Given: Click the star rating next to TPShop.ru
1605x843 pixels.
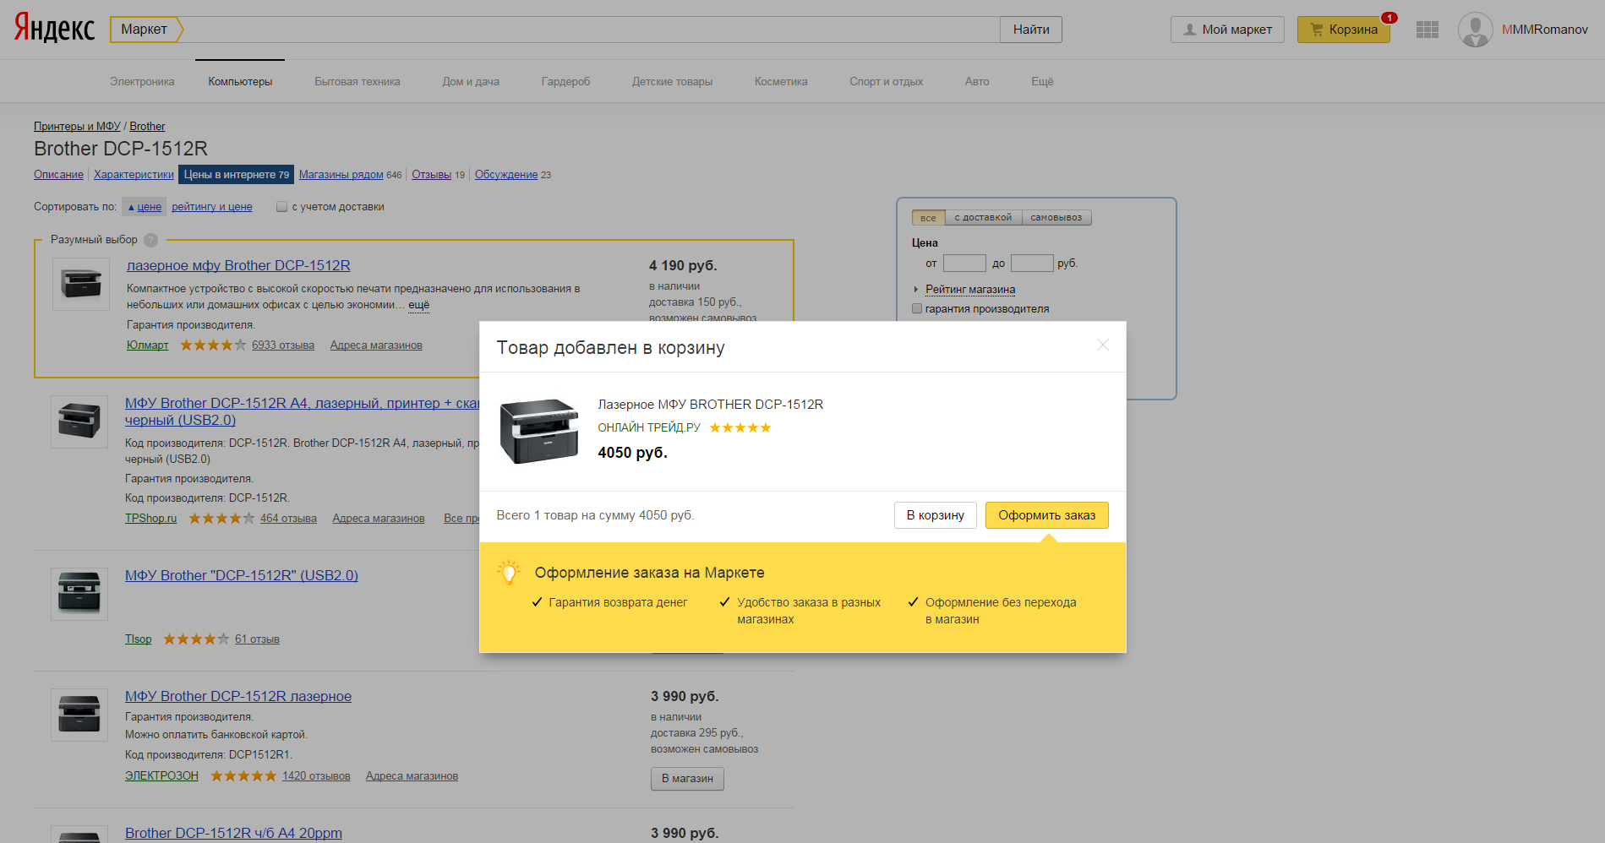Looking at the screenshot, I should pyautogui.click(x=221, y=519).
